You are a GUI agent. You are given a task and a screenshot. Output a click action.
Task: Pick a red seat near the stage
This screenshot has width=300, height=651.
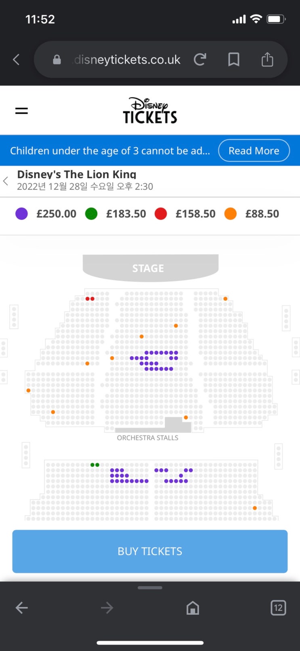pyautogui.click(x=88, y=299)
